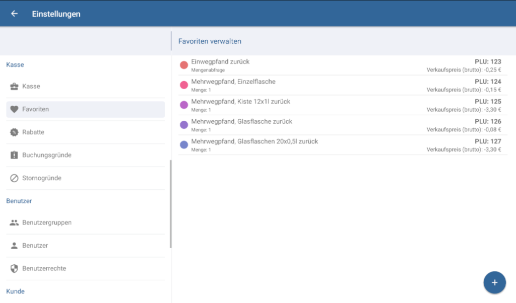The width and height of the screenshot is (516, 303).
Task: Add a new favorite with plus button
Action: pyautogui.click(x=494, y=282)
